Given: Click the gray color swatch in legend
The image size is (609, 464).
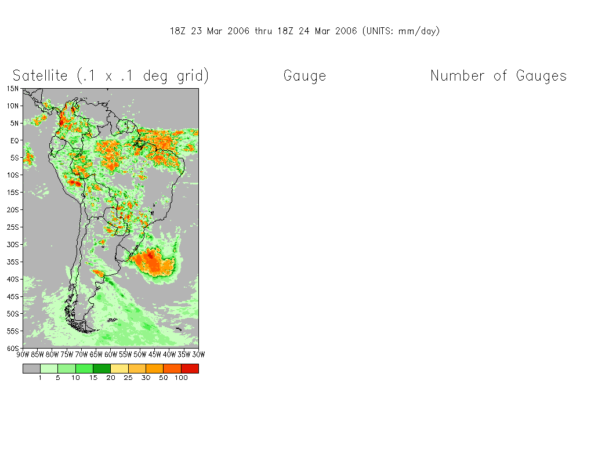Looking at the screenshot, I should pos(31,368).
